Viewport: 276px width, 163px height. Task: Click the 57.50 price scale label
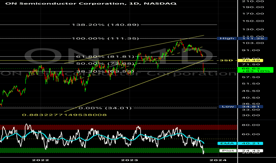click(x=251, y=77)
